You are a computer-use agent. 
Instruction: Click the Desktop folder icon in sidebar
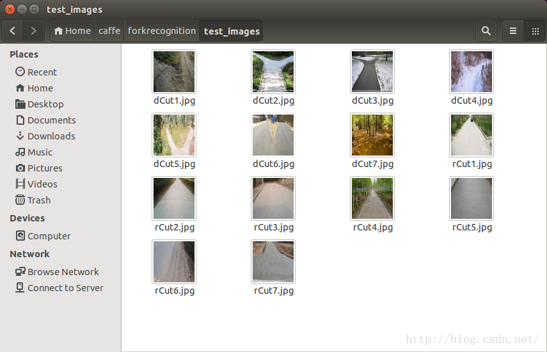point(20,104)
